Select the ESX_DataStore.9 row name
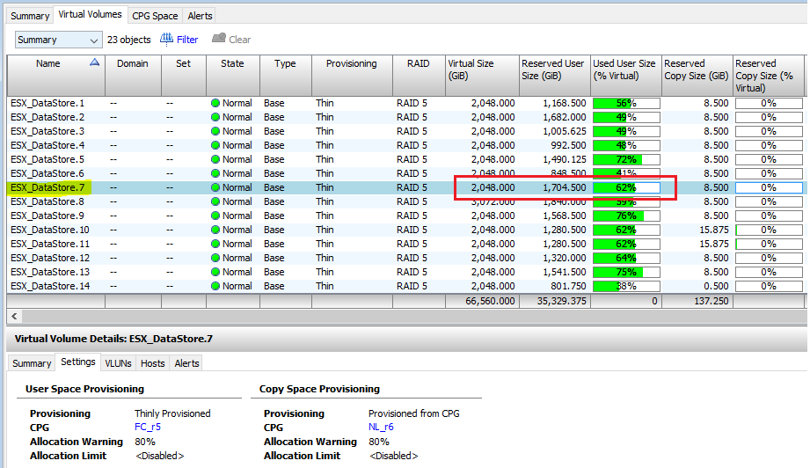 47,216
